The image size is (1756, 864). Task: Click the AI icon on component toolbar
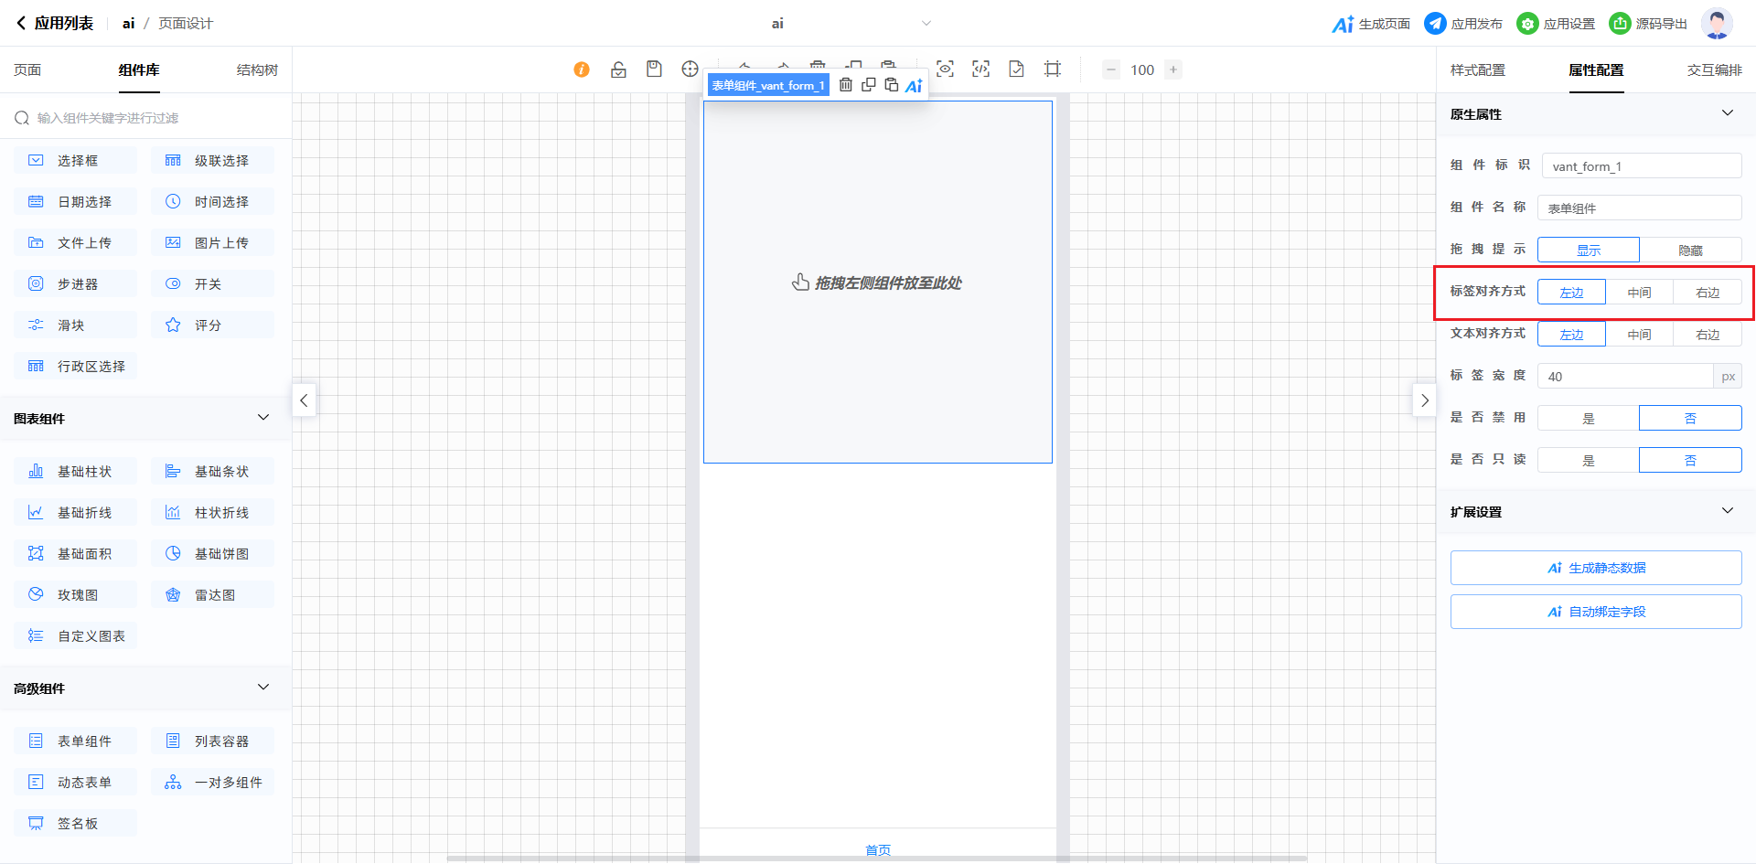914,86
